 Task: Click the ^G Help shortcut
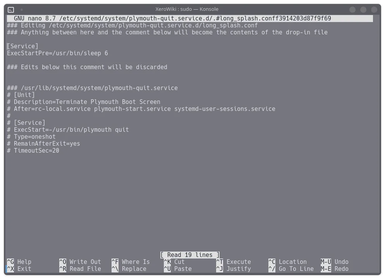click(19, 262)
